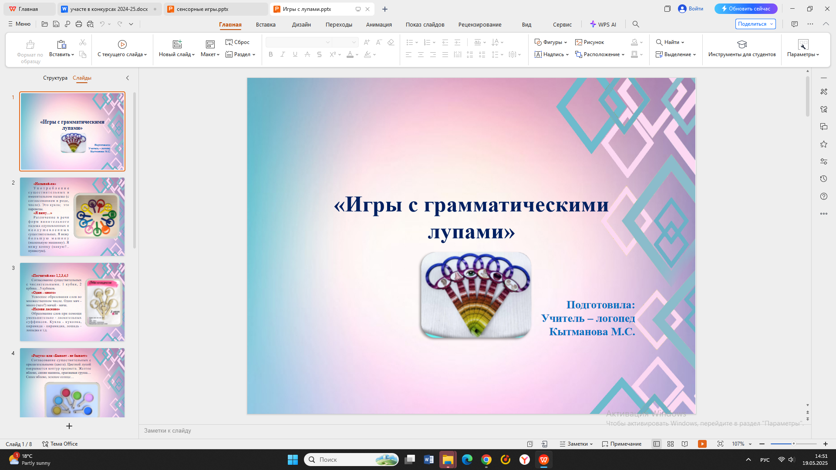The height and width of the screenshot is (470, 836).
Task: Click Обновить сейчас upgrade button
Action: [x=745, y=9]
